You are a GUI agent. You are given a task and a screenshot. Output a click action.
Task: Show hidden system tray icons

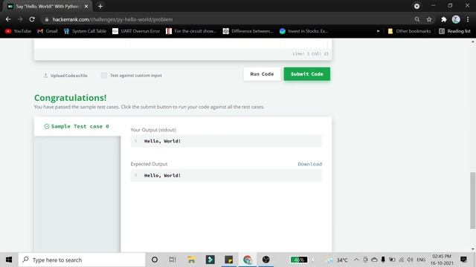pyautogui.click(x=356, y=260)
